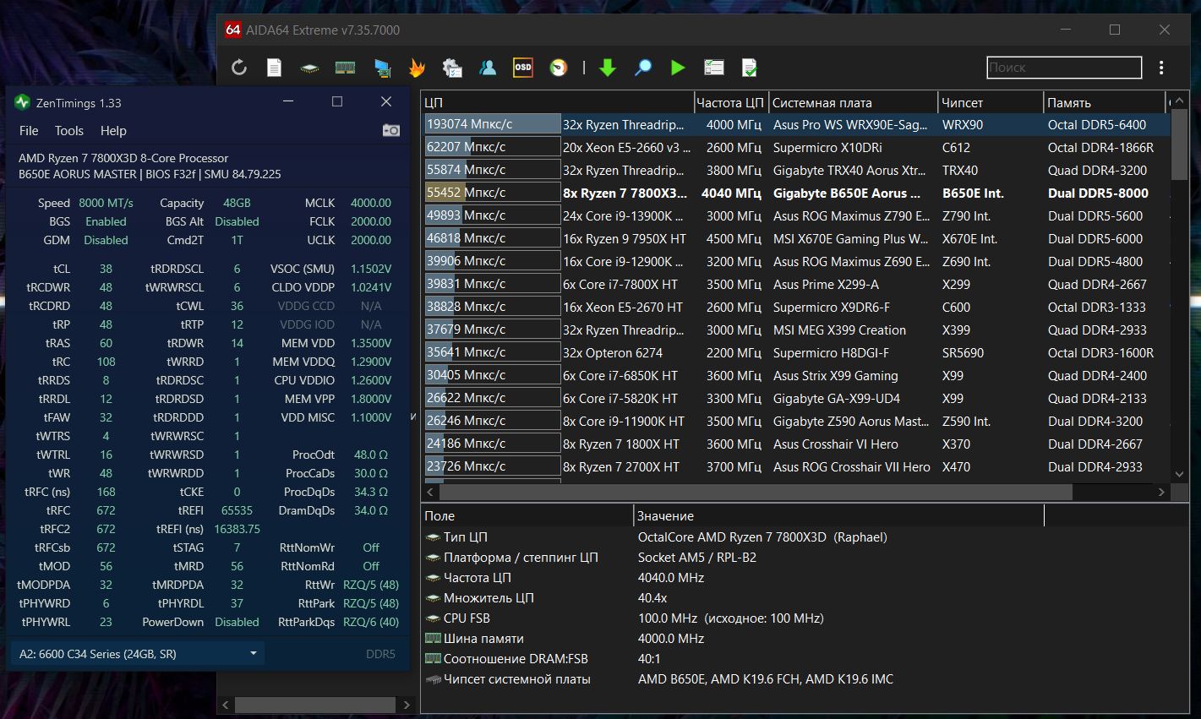1201x719 pixels.
Task: Select the 16x Xeon E5-2670 HT row
Action: coord(797,307)
